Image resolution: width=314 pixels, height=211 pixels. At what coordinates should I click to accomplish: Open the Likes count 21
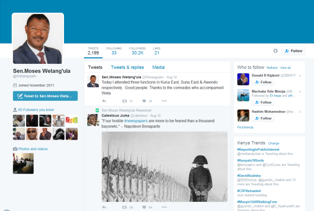157,51
